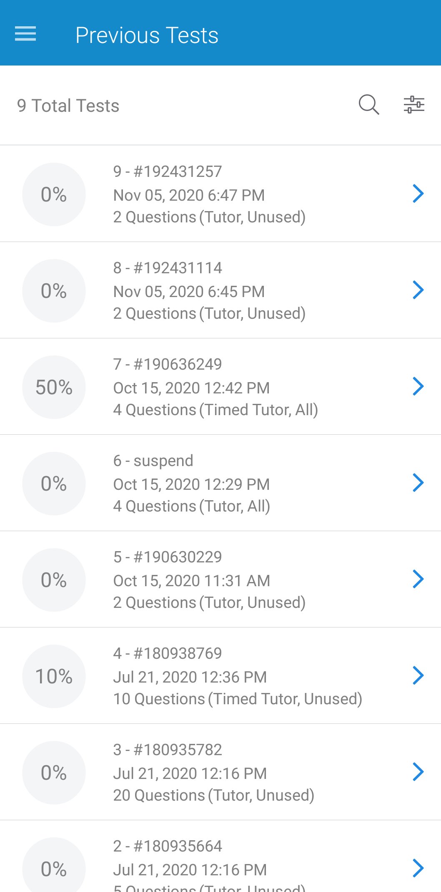Open test 8 - #192431114 entry
Screen dimensions: 441x892
pos(168,268)
